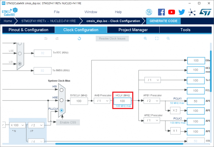Click the 48MHz clock output box showing 50
This screenshot has height=147, width=214.
[196, 140]
